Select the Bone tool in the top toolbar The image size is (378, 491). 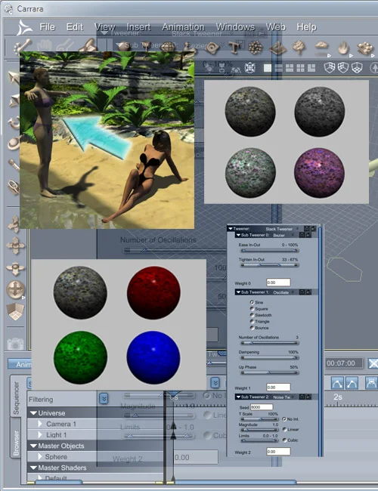pos(22,46)
